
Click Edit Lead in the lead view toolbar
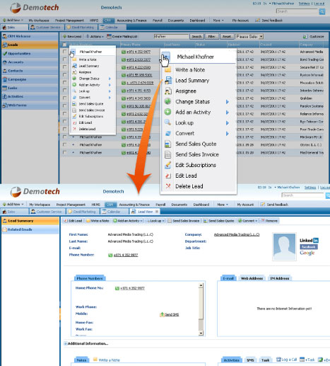pyautogui.click(x=73, y=221)
